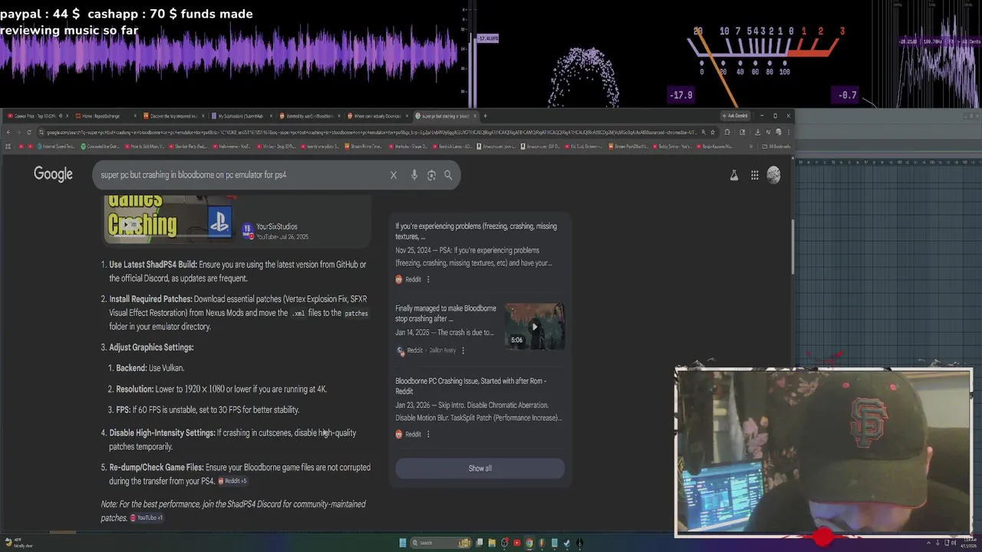The height and width of the screenshot is (552, 982).
Task: Open the Google account profile picture
Action: pyautogui.click(x=773, y=175)
